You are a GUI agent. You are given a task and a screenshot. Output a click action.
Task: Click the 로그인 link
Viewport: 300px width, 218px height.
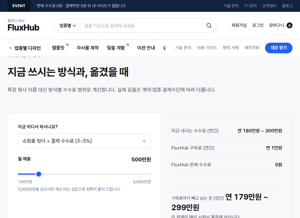(x=258, y=25)
